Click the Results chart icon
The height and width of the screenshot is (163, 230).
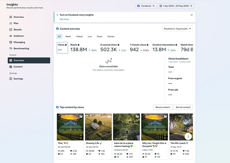[11, 29]
